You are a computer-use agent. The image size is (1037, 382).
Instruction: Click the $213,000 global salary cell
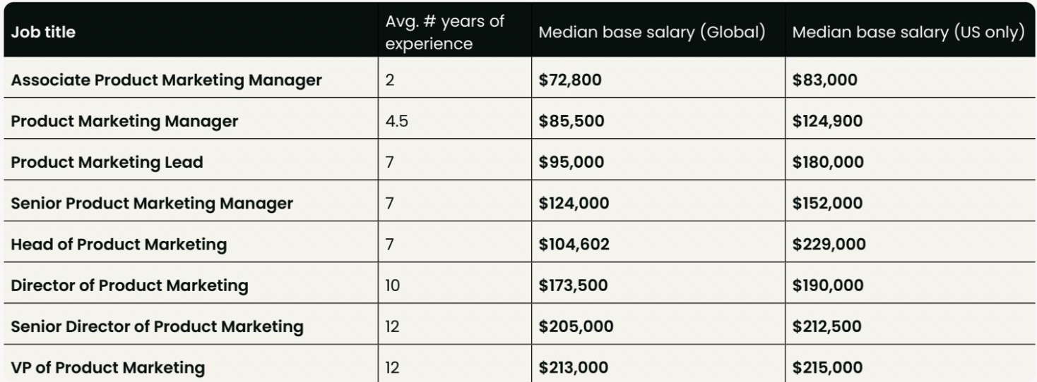[573, 367]
